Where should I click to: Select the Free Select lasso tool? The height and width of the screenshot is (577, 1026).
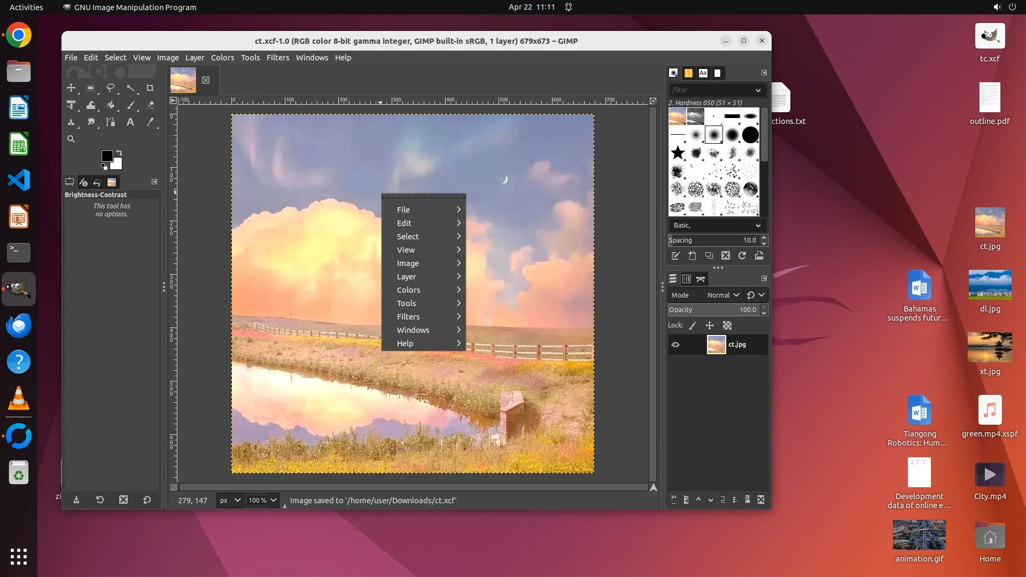coord(111,88)
